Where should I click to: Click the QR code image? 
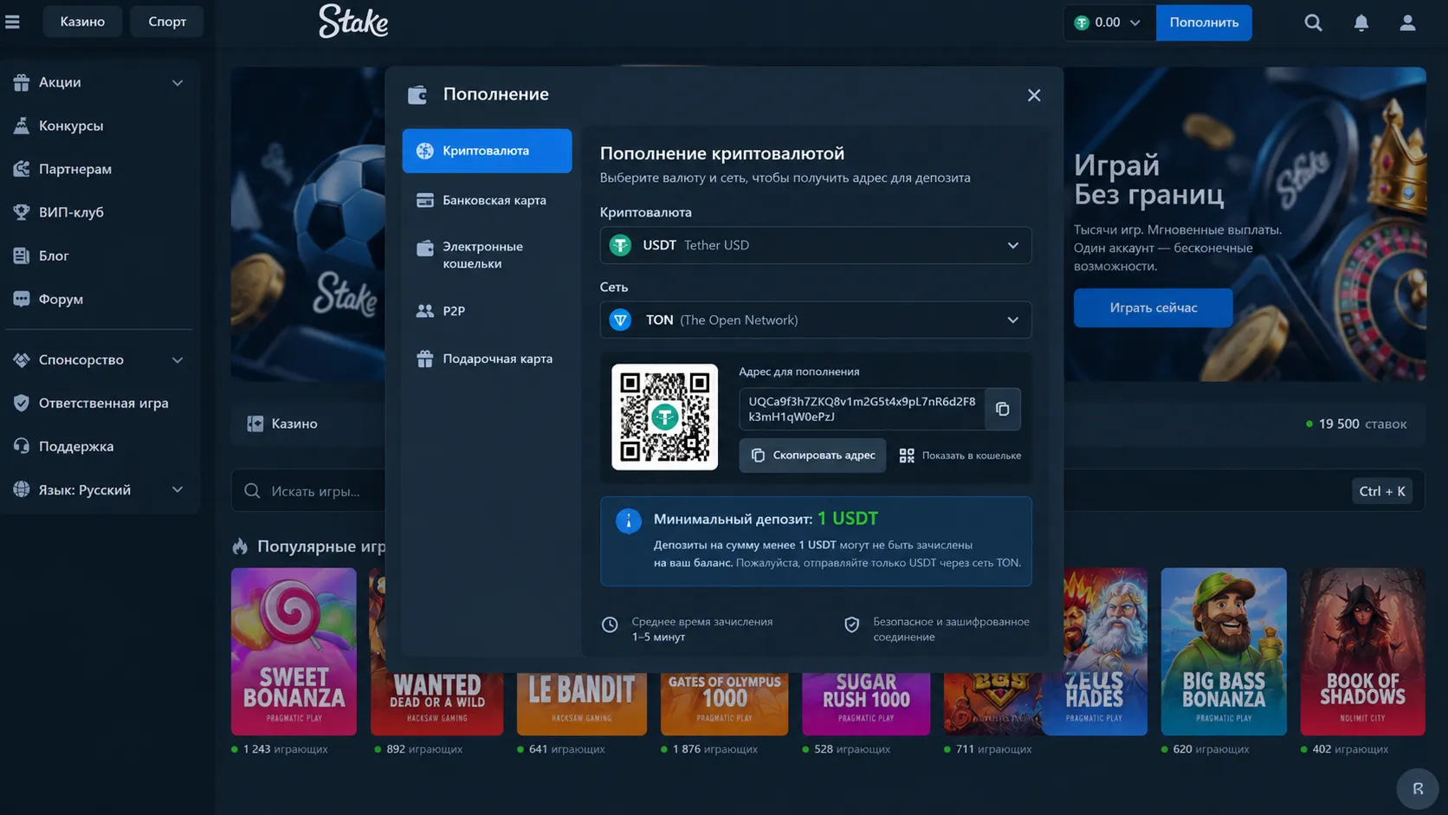click(x=664, y=417)
